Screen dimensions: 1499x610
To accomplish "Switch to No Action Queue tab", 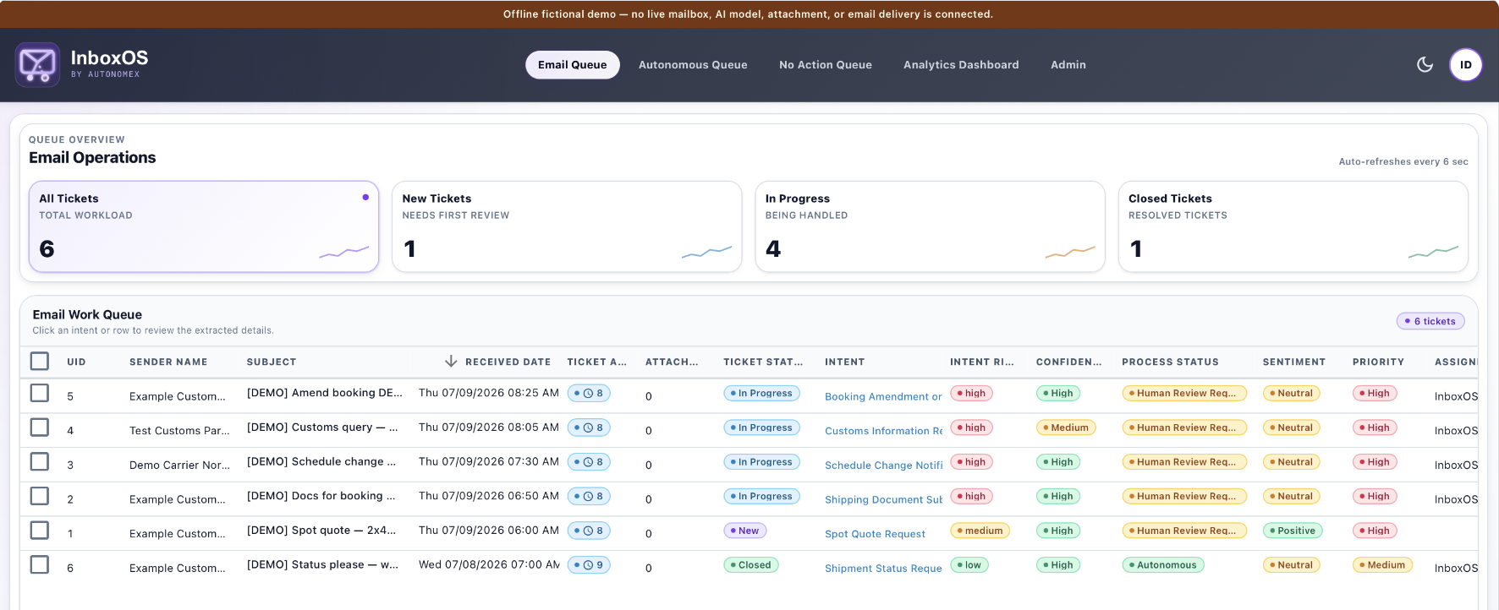I will 826,65.
